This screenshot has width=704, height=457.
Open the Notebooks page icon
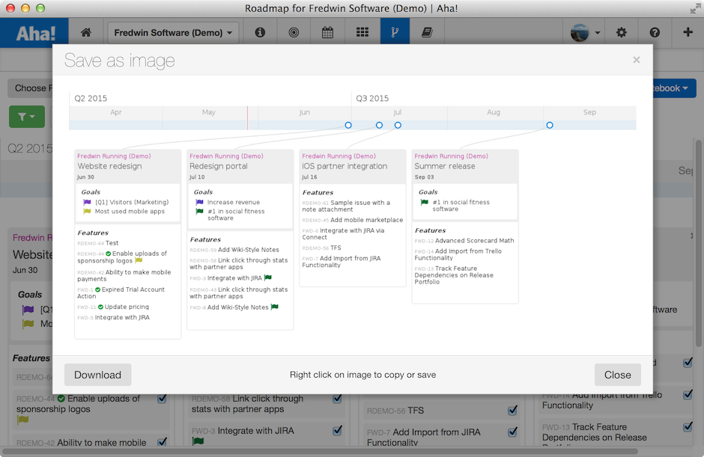point(428,32)
